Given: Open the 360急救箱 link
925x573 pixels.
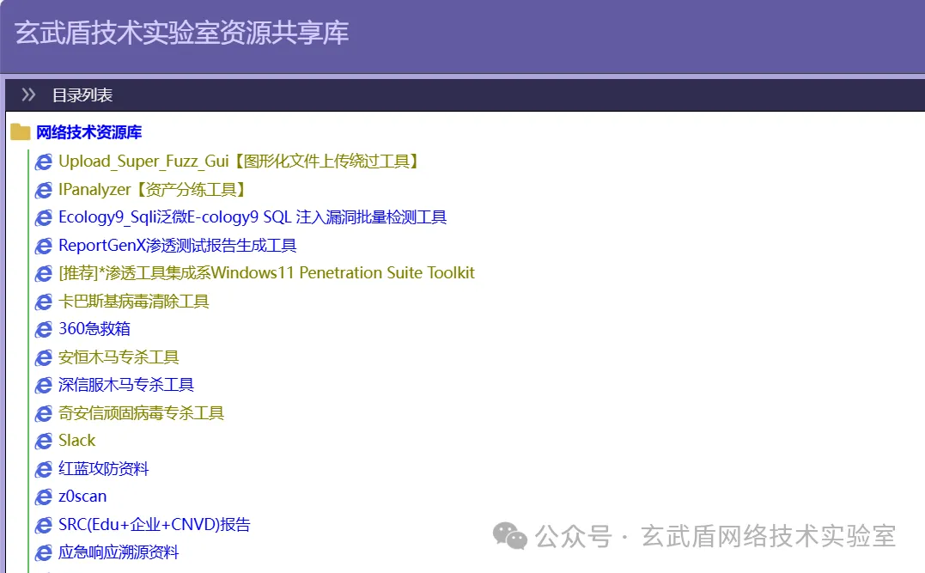Looking at the screenshot, I should pos(94,329).
